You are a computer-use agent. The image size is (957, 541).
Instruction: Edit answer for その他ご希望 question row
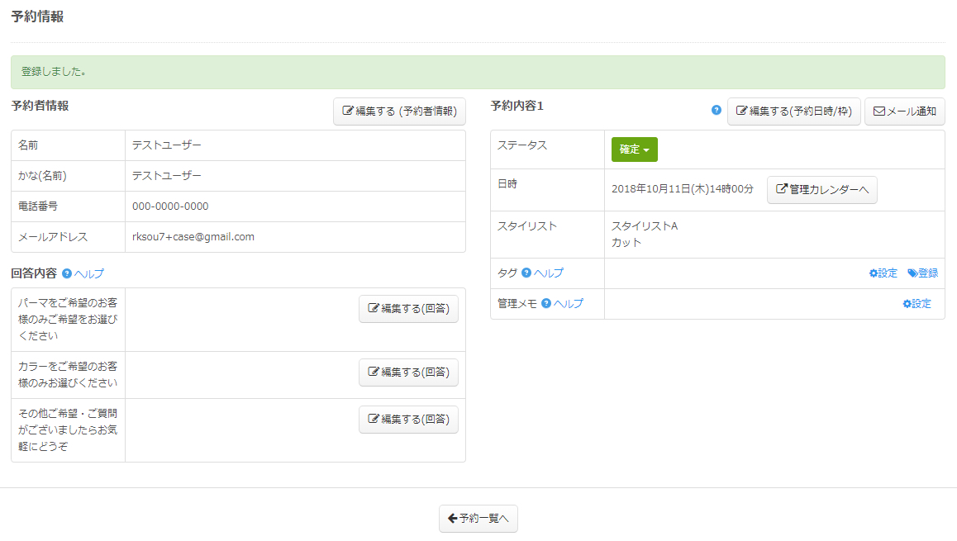pyautogui.click(x=408, y=420)
